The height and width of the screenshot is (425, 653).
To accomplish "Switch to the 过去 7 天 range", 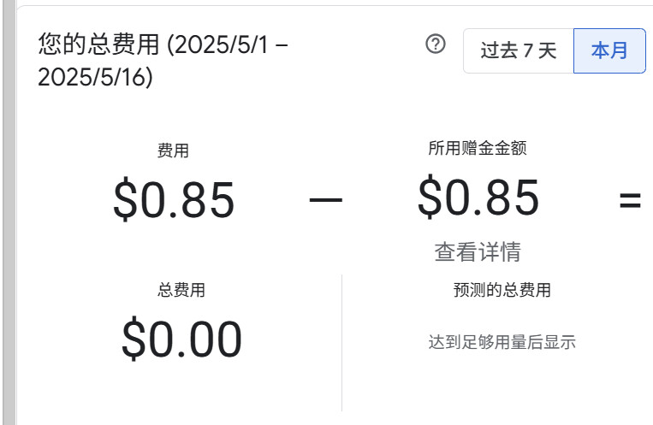I will point(518,50).
